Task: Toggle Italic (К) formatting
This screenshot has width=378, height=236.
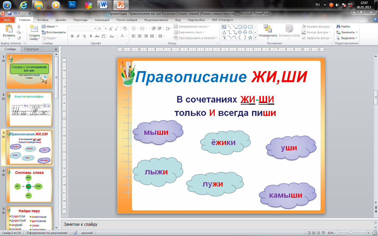Action: coord(78,36)
